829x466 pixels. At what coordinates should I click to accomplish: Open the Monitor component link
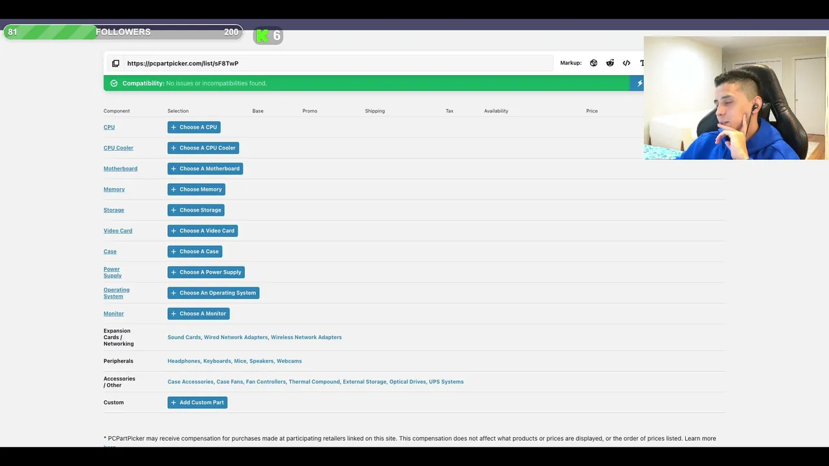point(113,313)
